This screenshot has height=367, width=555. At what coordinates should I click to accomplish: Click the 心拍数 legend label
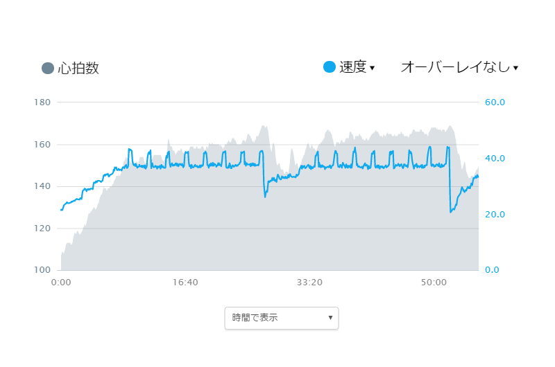[78, 68]
